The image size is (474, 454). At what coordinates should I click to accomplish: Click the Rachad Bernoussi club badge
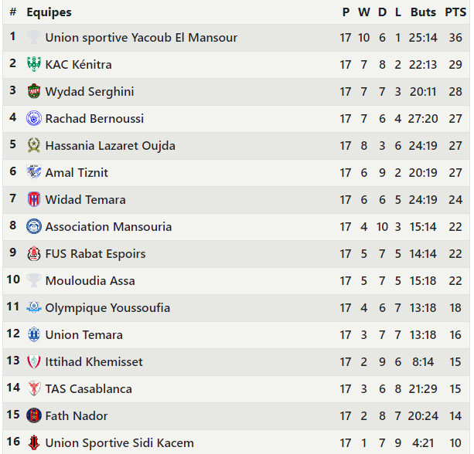[x=34, y=119]
